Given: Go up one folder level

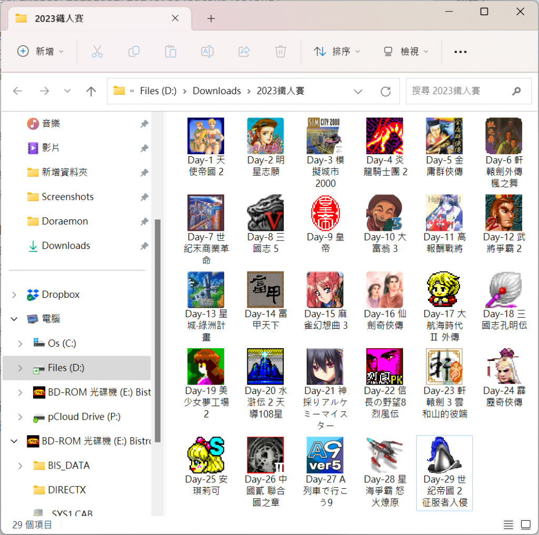Looking at the screenshot, I should [91, 91].
